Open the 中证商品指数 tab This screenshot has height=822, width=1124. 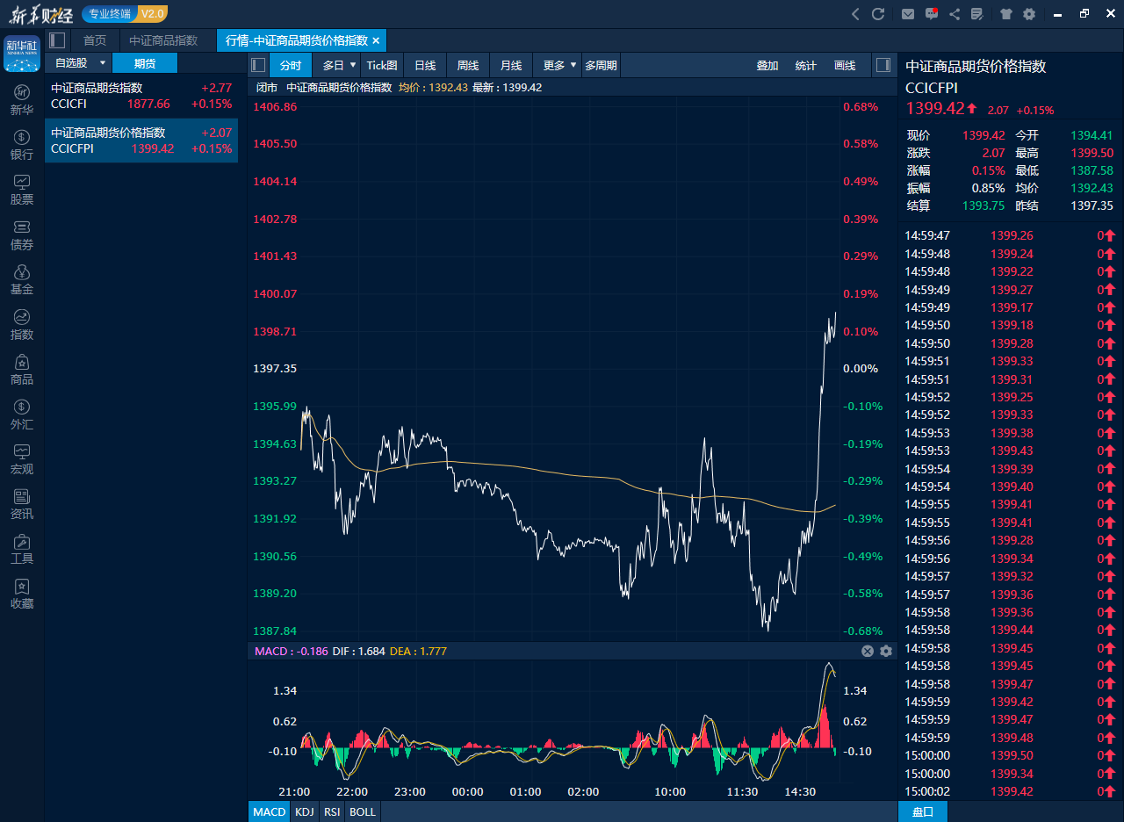162,40
